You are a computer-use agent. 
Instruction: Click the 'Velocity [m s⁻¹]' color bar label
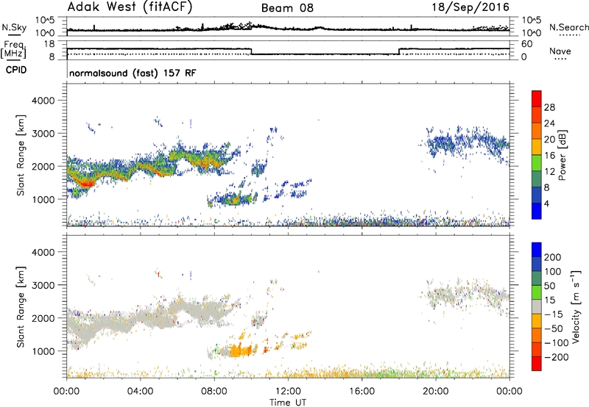[x=576, y=306]
